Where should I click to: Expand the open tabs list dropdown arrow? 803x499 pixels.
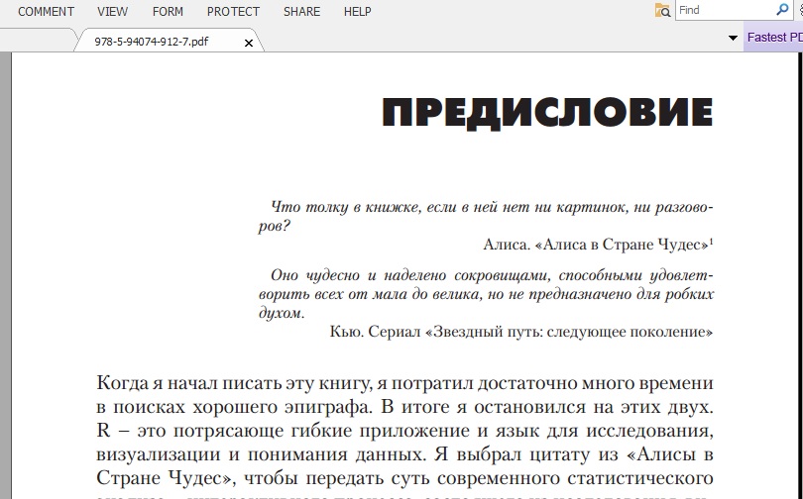(733, 38)
